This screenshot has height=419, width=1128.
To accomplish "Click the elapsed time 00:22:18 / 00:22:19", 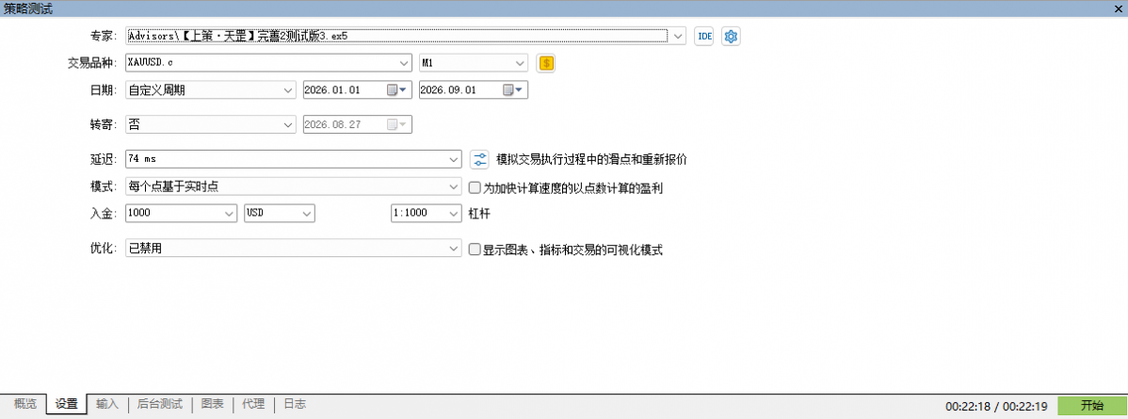I will click(x=995, y=406).
